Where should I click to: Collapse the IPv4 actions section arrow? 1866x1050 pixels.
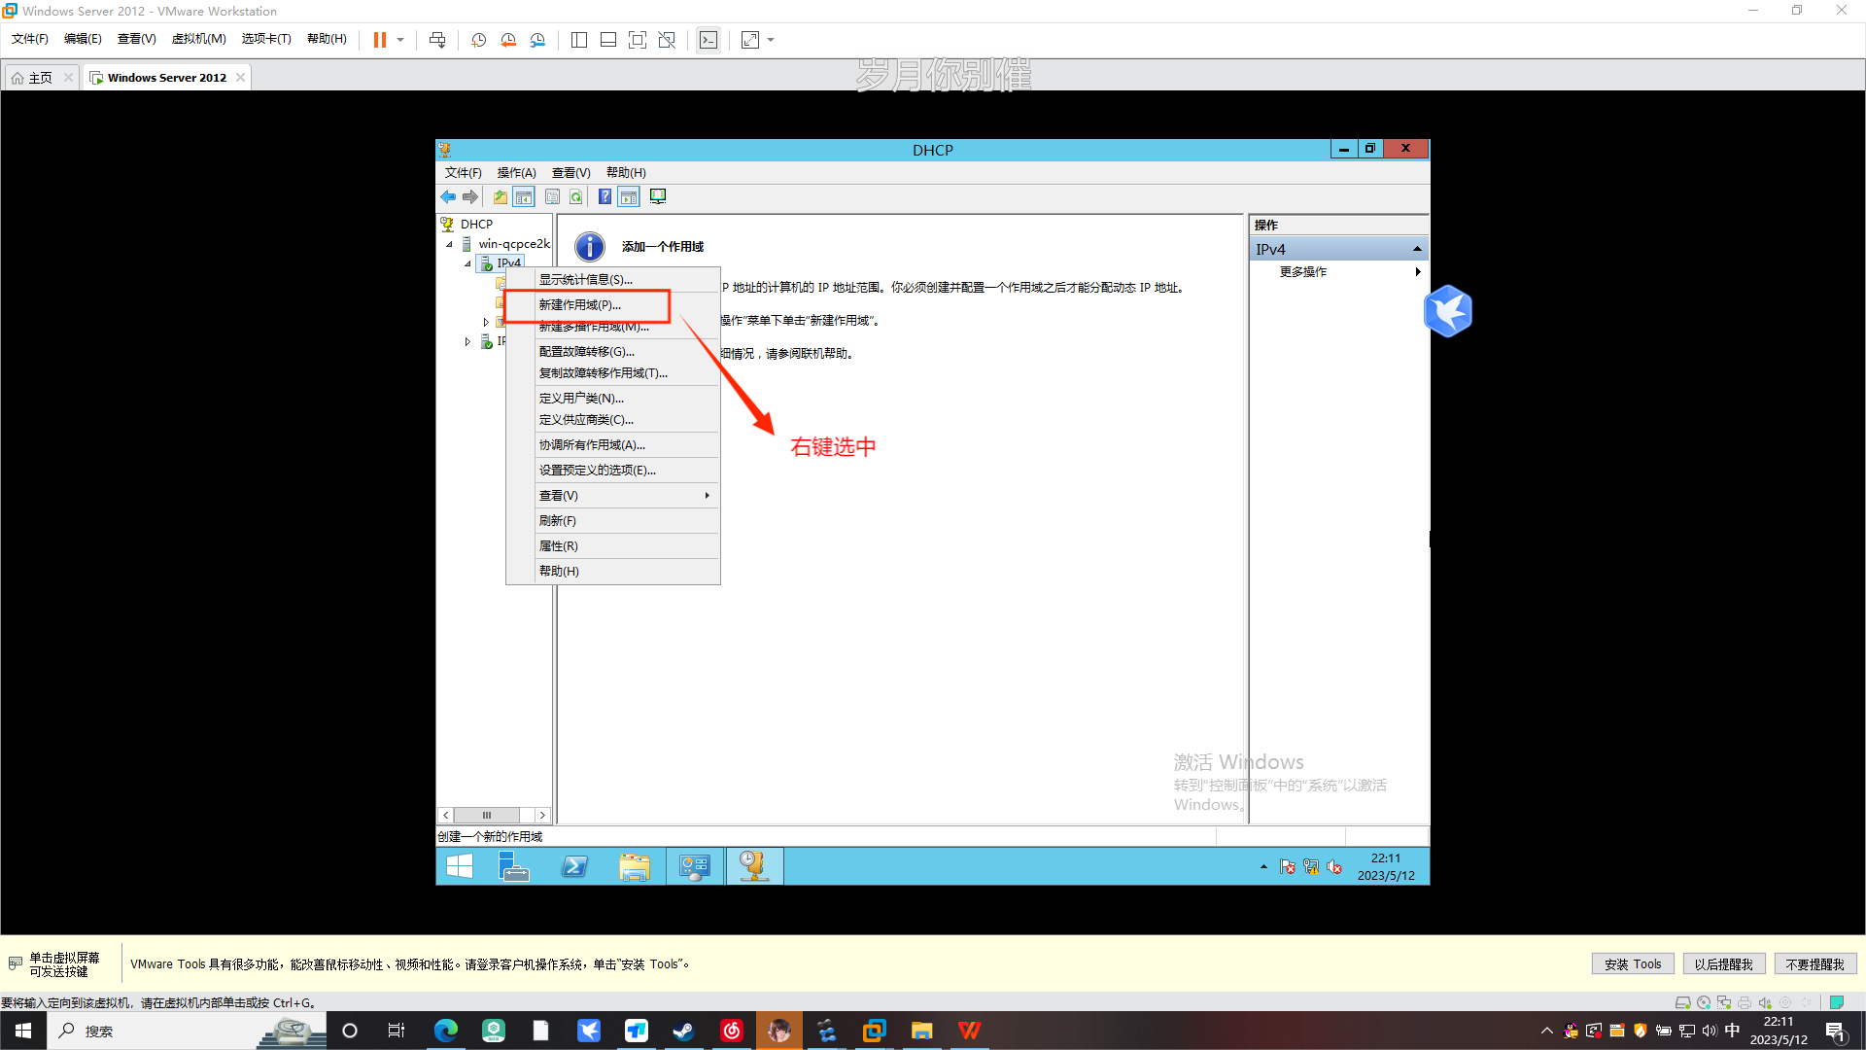[x=1417, y=250]
